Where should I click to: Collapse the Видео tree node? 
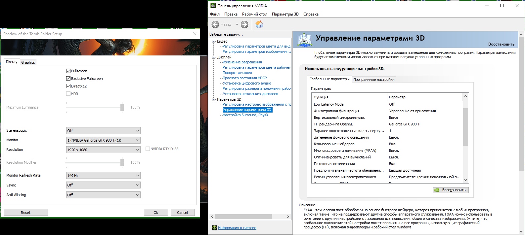click(x=214, y=41)
